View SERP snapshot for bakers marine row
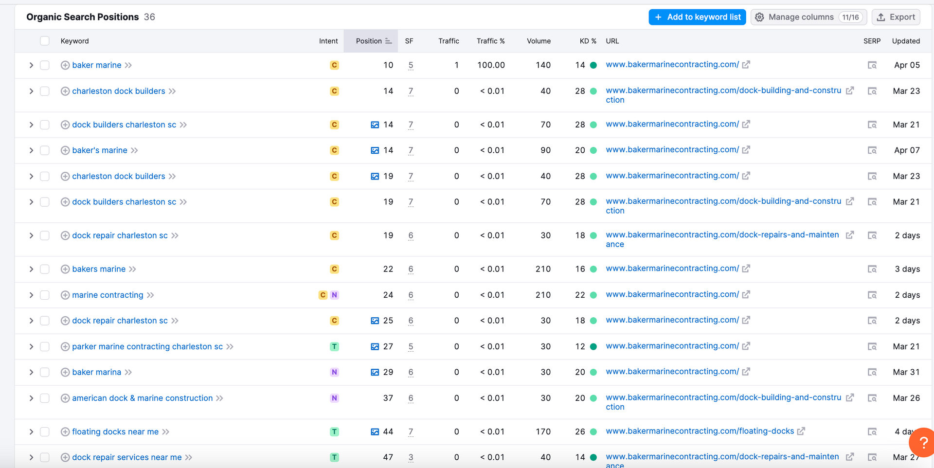This screenshot has width=934, height=468. coord(872,269)
